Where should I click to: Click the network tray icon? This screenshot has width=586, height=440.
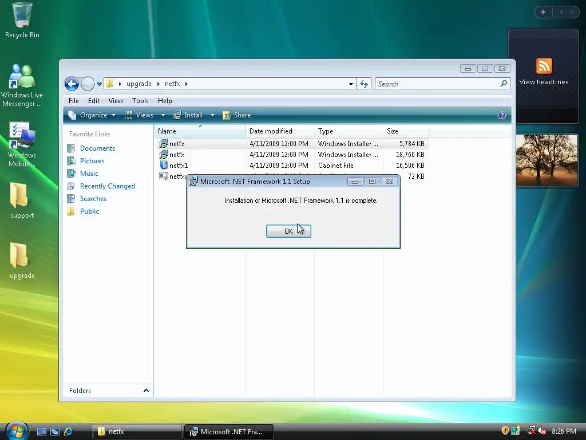pyautogui.click(x=531, y=431)
